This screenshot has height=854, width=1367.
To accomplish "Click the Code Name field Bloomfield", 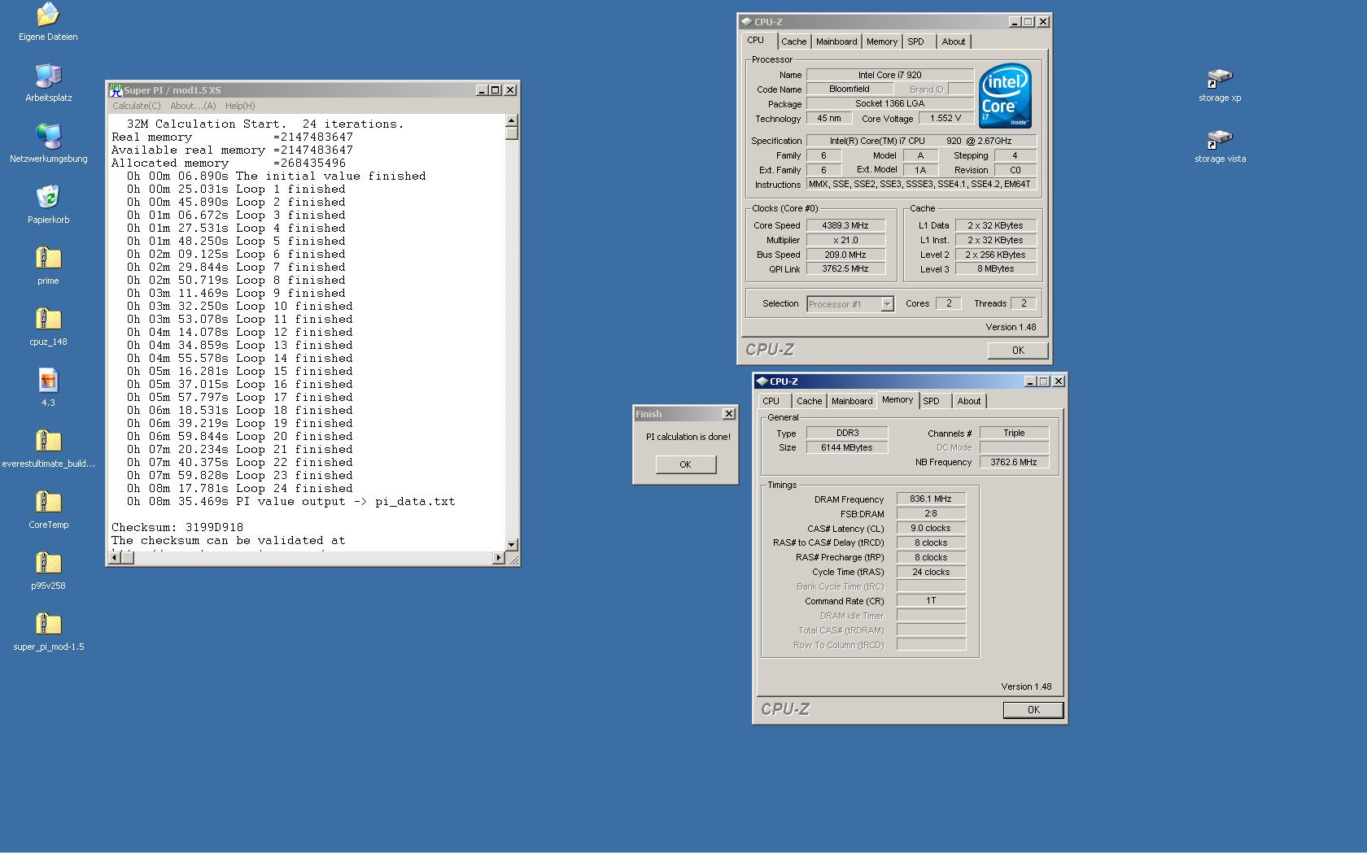I will coord(849,89).
